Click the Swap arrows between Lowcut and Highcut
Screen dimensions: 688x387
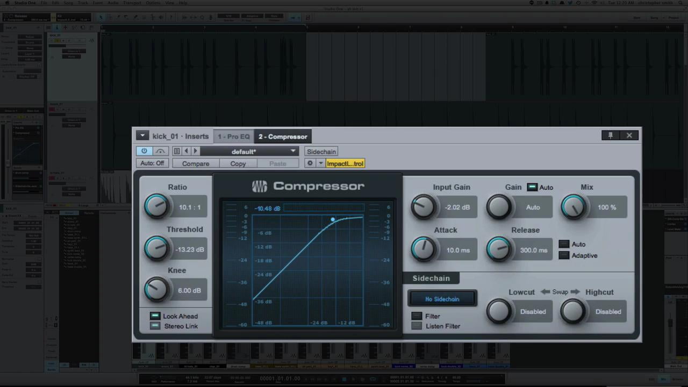pyautogui.click(x=560, y=292)
